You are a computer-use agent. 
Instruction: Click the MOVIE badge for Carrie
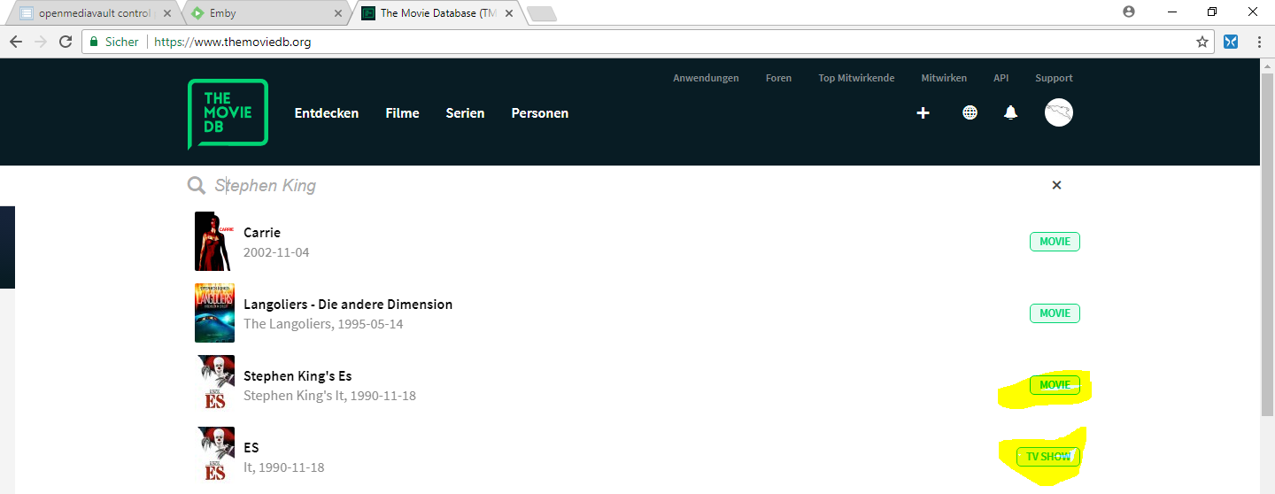click(x=1055, y=242)
